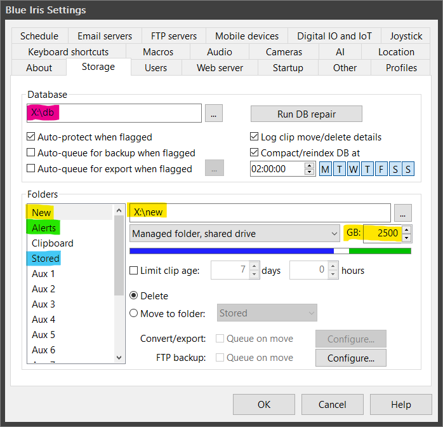Open Keyboard shortcuts tab
Viewport: 443px width, 427px height.
pos(69,51)
